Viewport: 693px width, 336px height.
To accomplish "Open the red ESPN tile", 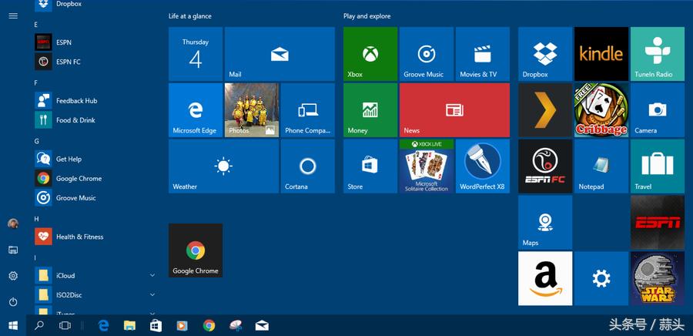I will [658, 223].
